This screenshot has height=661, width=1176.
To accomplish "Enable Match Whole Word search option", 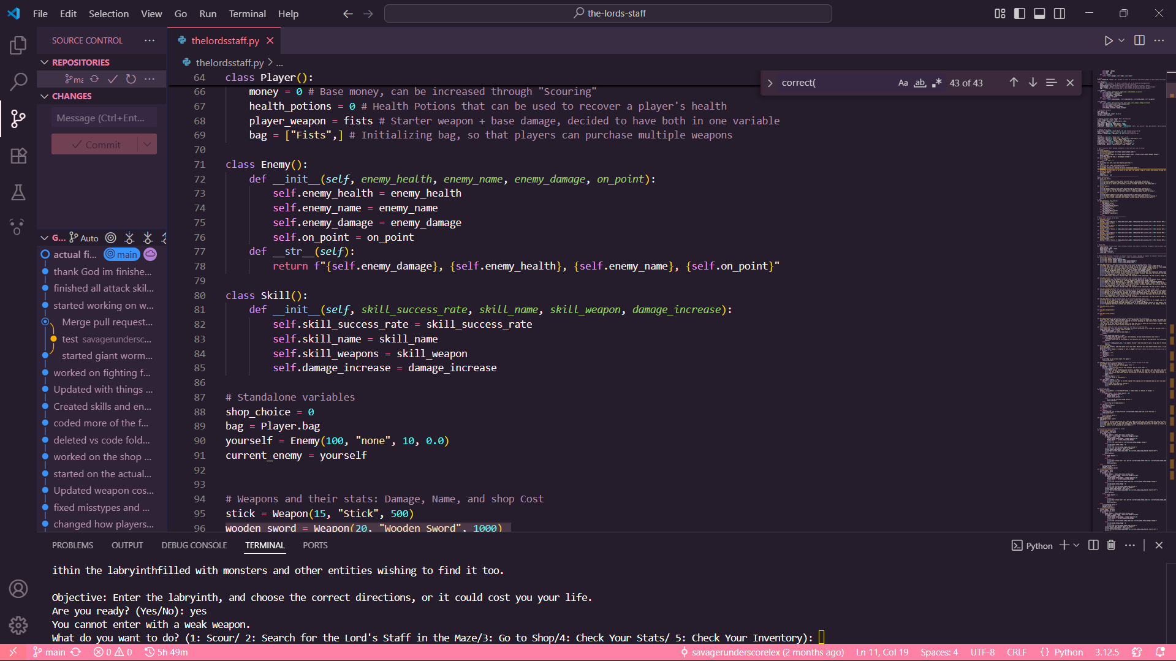I will click(x=920, y=82).
